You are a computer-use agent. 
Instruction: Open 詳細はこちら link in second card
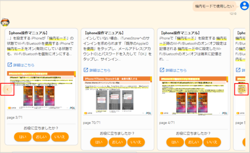(100, 70)
